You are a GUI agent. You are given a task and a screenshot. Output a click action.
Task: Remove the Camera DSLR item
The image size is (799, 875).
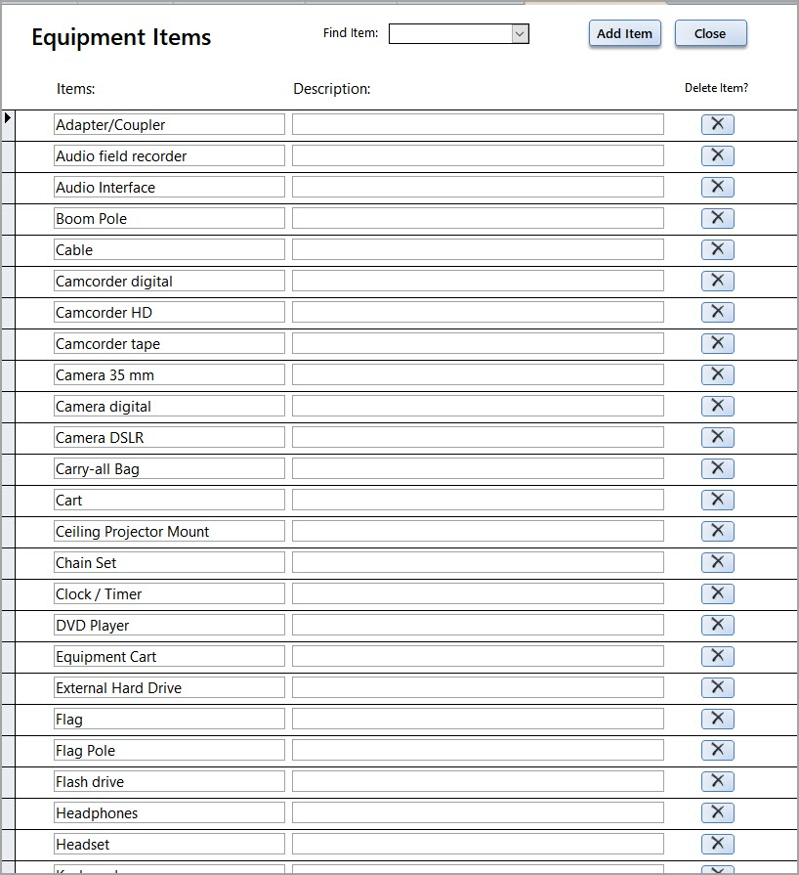pos(717,437)
